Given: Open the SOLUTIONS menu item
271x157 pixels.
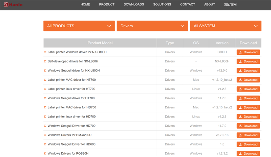Looking at the screenshot, I should pos(162,4).
